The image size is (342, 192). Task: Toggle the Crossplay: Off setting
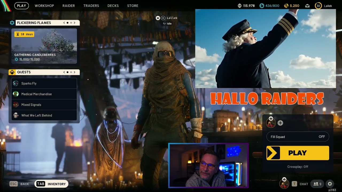(x=298, y=167)
